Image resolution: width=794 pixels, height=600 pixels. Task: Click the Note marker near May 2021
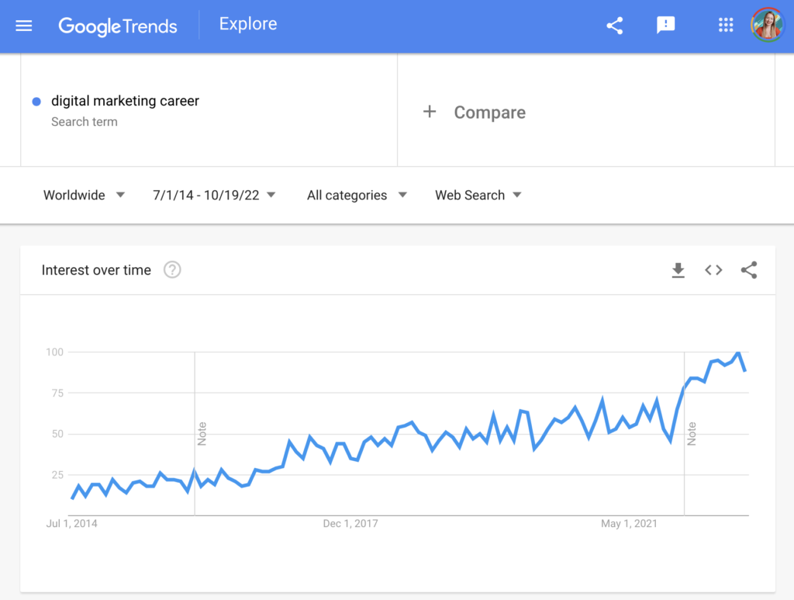coord(692,433)
